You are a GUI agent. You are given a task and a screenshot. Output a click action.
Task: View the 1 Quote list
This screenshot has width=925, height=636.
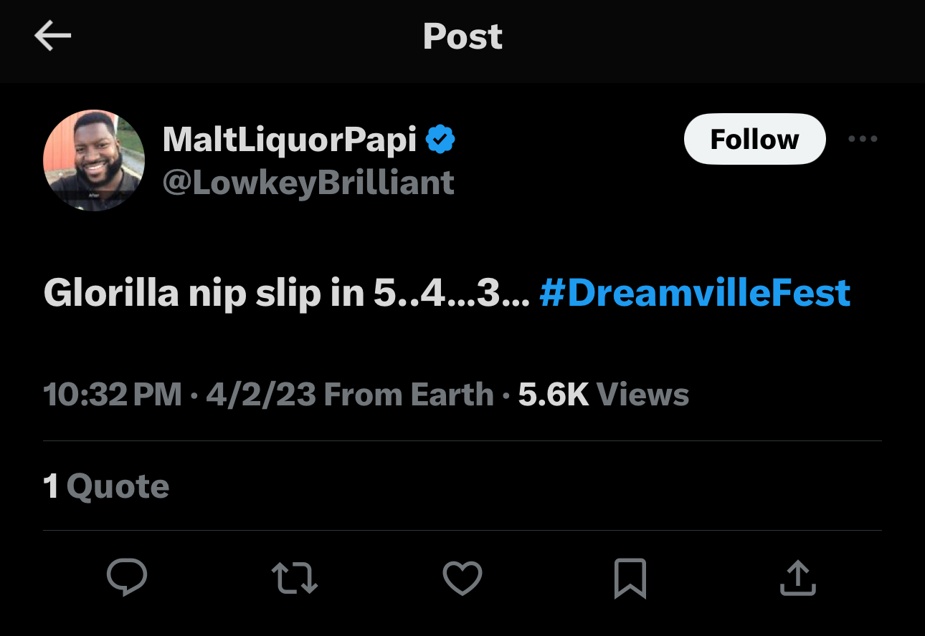(x=106, y=486)
